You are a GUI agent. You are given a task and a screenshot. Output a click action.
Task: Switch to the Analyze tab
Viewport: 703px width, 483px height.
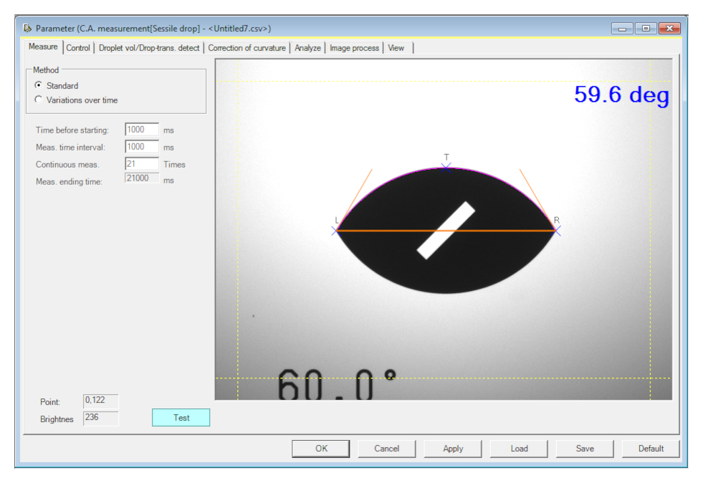click(x=307, y=48)
